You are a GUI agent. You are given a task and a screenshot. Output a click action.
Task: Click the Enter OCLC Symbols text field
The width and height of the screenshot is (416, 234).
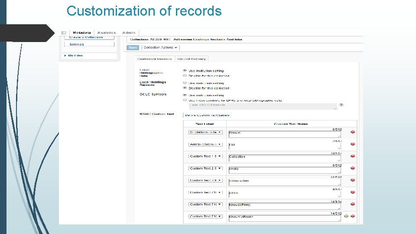click(x=263, y=106)
